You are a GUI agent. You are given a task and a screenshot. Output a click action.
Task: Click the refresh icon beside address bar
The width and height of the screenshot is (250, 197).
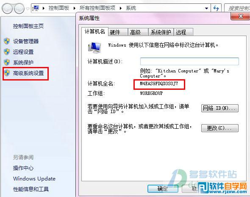216,8
